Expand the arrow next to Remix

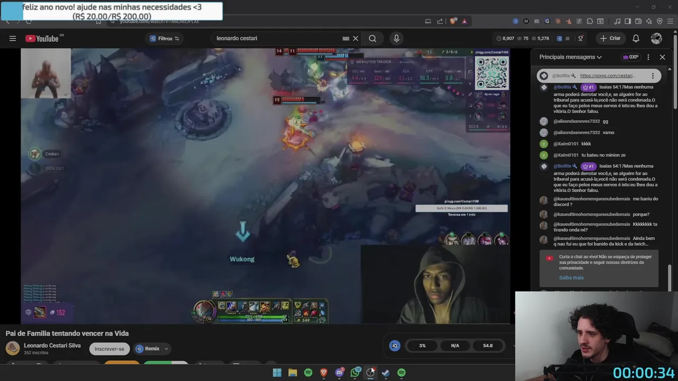tap(166, 349)
